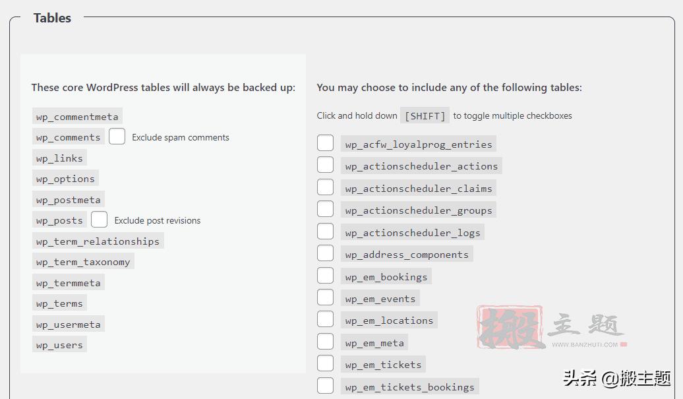
Task: Toggle the wp_actionscheduler_logs table checkbox
Action: coord(325,231)
